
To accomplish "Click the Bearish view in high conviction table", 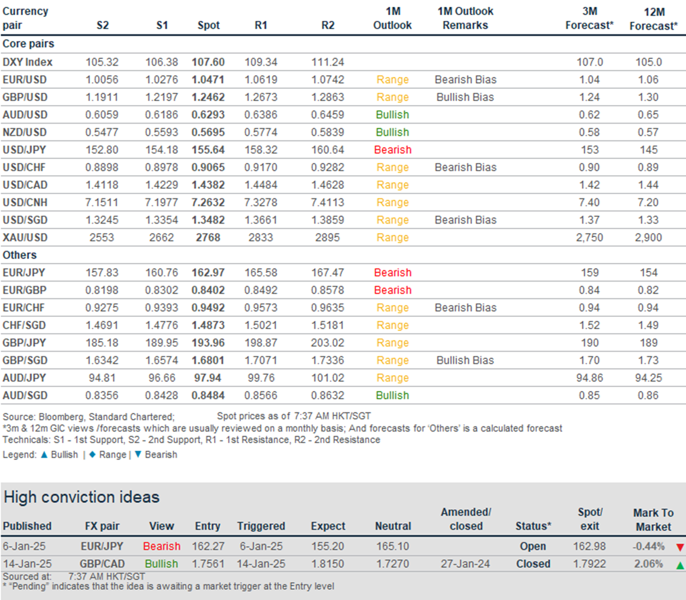I will 161,546.
